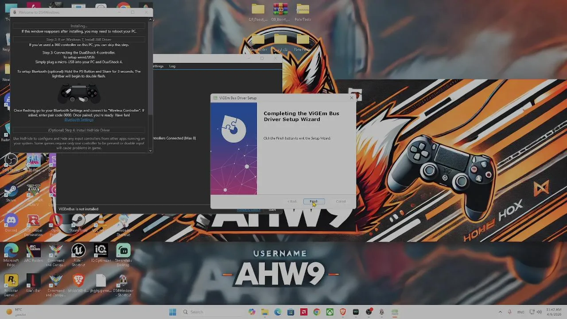This screenshot has height=319, width=567.
Task: Open Brave browser from the taskbar
Action: (343, 312)
